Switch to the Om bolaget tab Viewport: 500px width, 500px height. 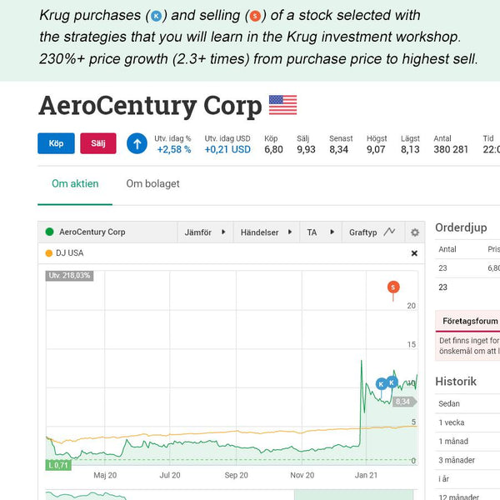152,183
